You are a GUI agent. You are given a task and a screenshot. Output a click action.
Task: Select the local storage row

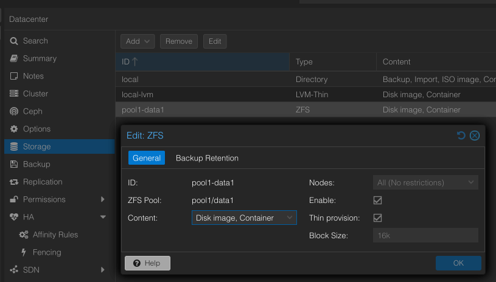[306, 79]
